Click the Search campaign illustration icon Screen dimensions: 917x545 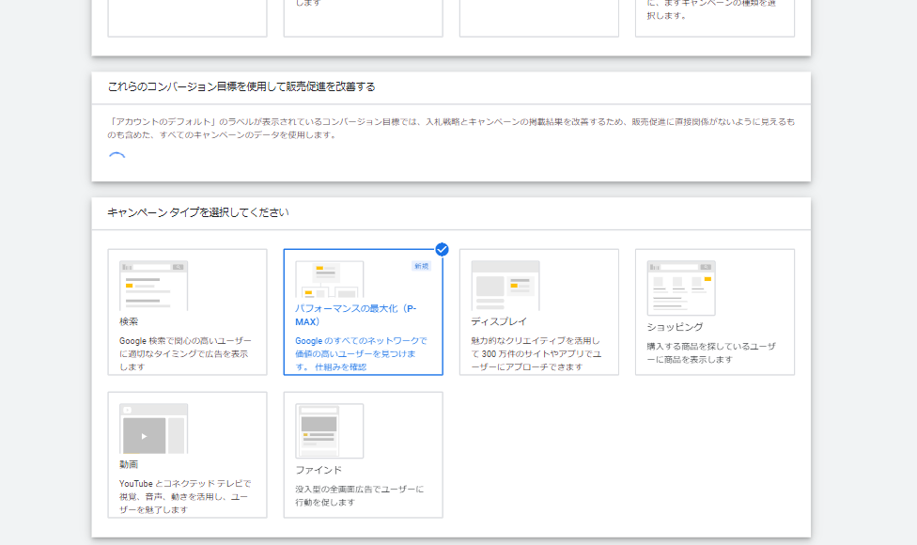click(154, 286)
